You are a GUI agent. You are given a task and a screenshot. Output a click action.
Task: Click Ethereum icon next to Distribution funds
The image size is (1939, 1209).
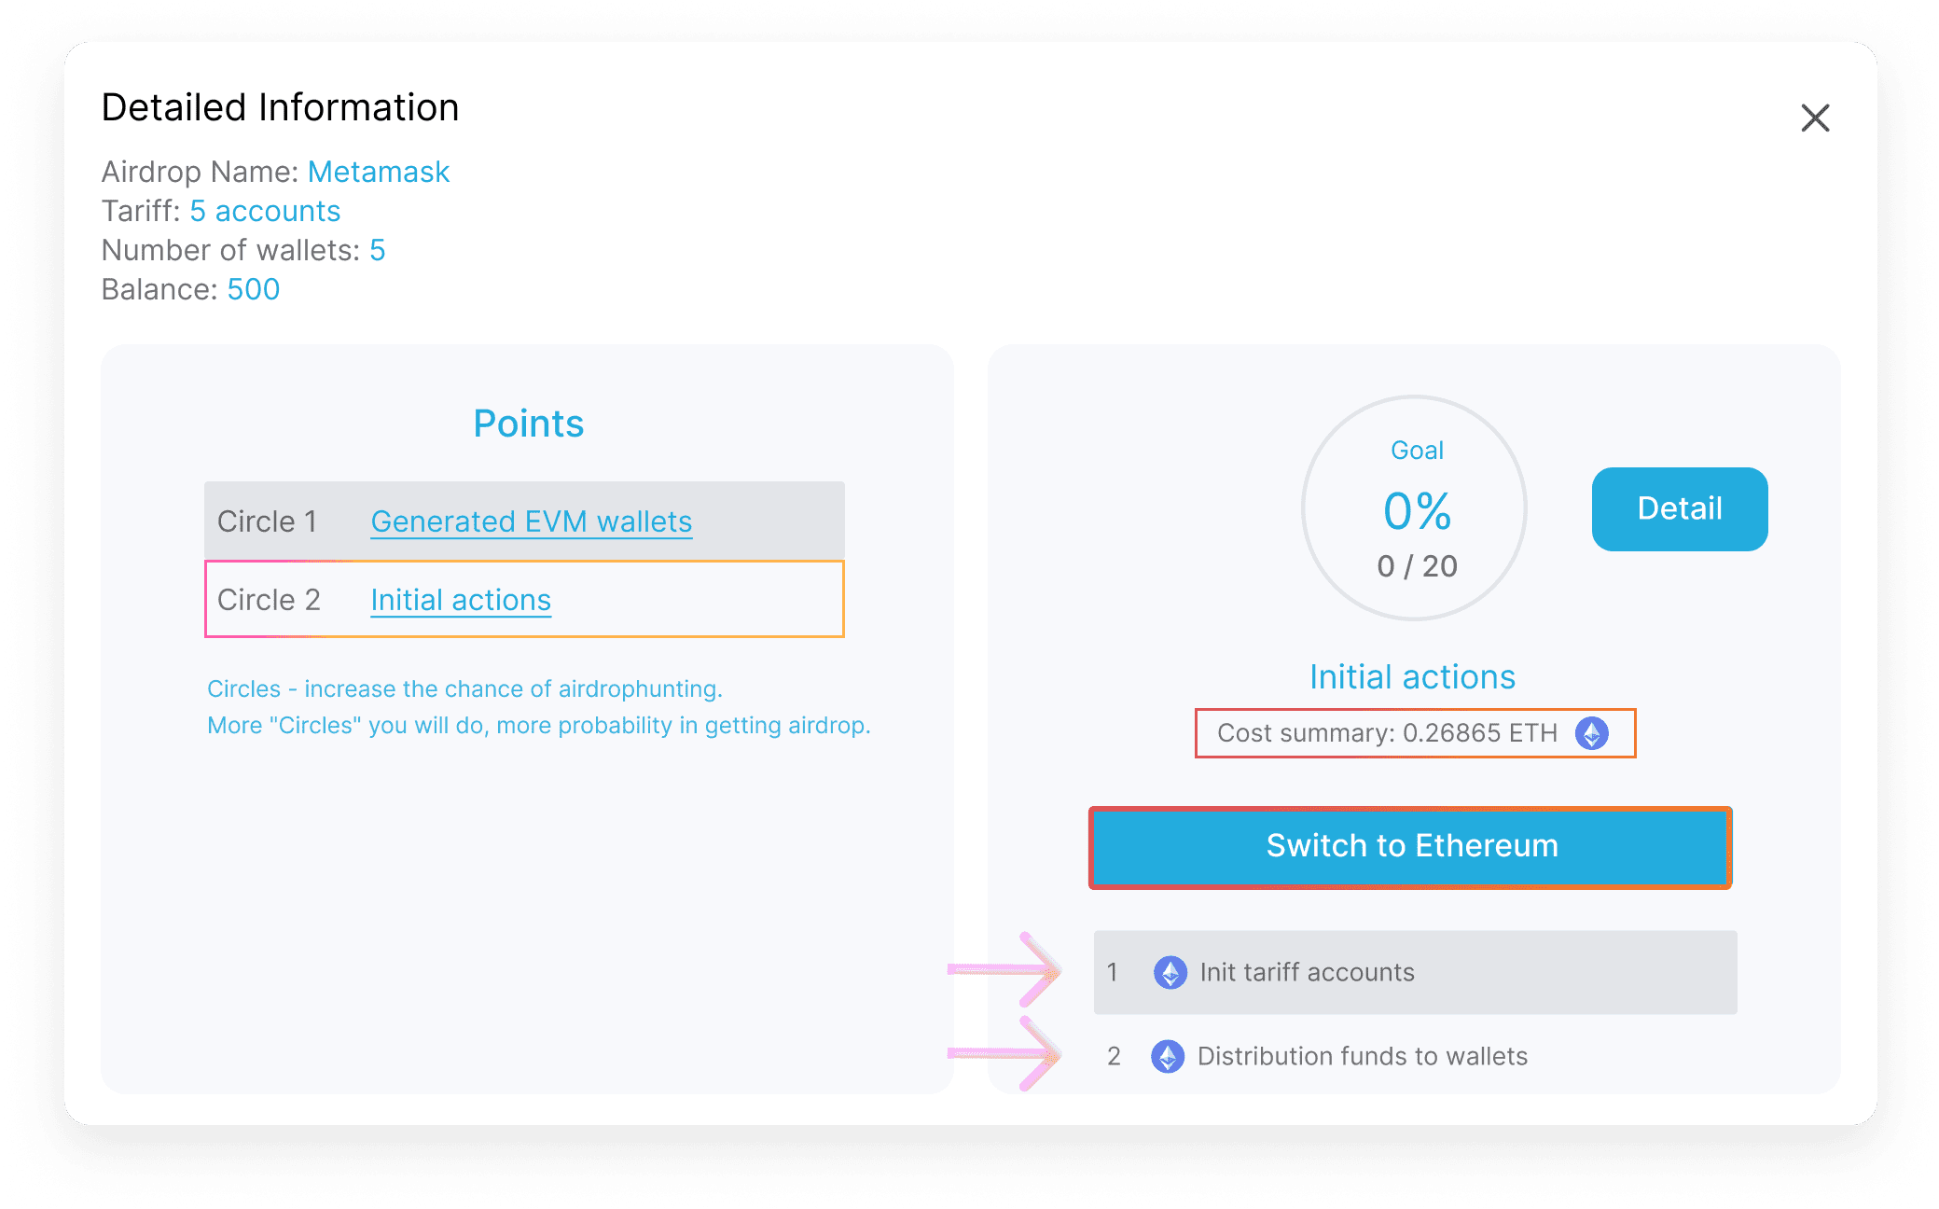1167,1057
